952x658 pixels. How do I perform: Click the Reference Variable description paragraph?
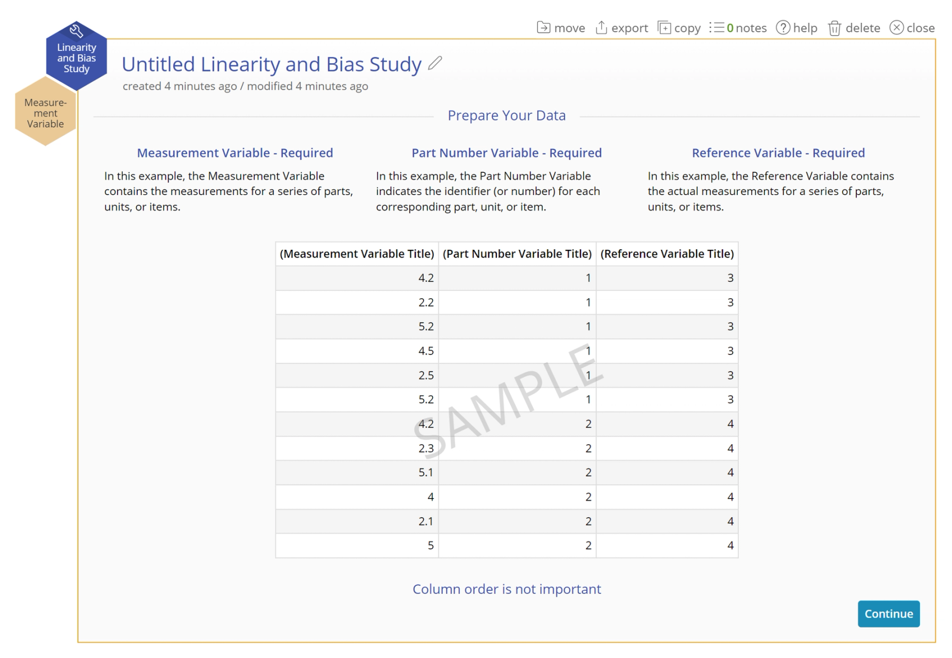(x=771, y=191)
